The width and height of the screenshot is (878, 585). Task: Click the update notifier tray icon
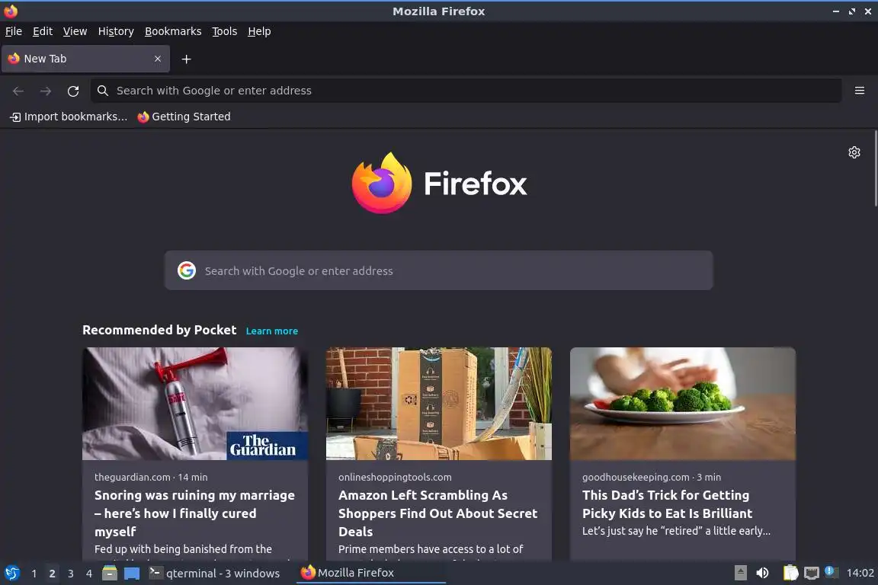[x=831, y=572]
